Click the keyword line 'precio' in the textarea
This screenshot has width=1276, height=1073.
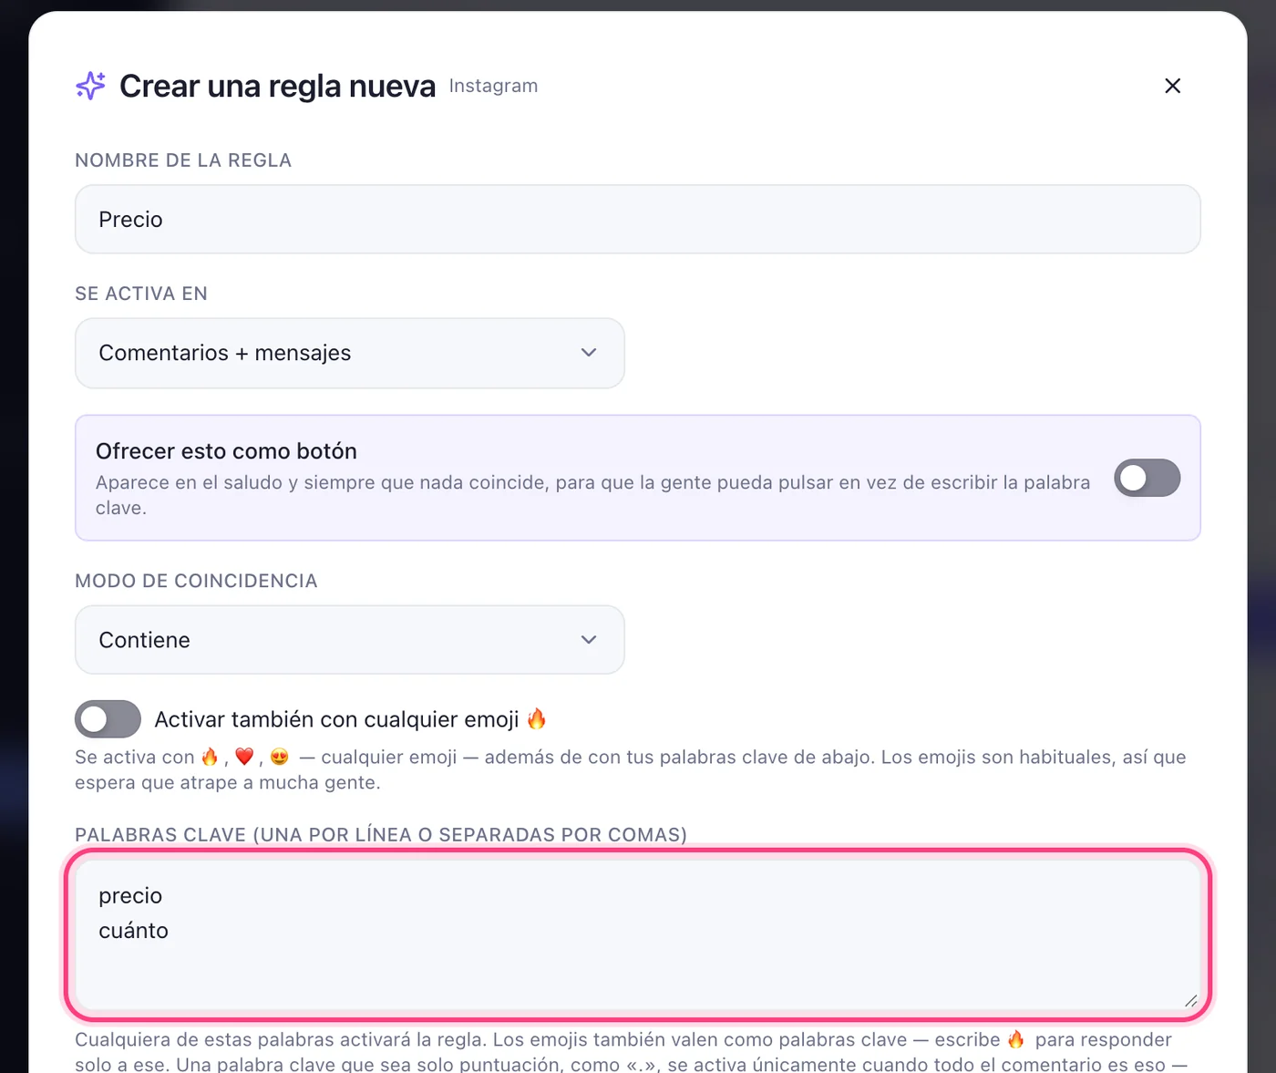pos(130,896)
